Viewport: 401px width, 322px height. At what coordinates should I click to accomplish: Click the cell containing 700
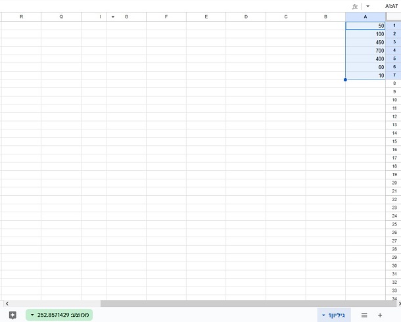click(x=366, y=51)
